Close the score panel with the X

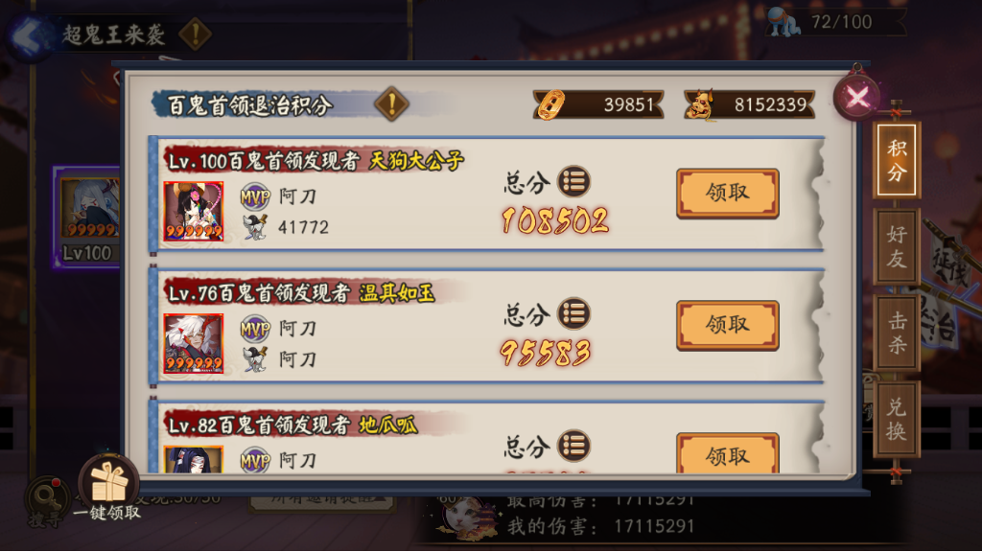pos(856,97)
